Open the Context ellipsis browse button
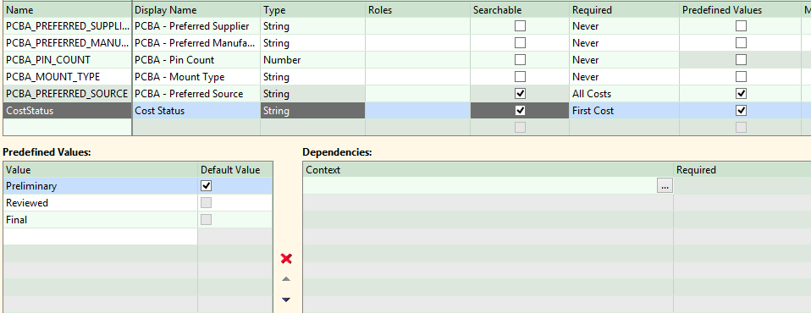Image resolution: width=811 pixels, height=313 pixels. (665, 186)
